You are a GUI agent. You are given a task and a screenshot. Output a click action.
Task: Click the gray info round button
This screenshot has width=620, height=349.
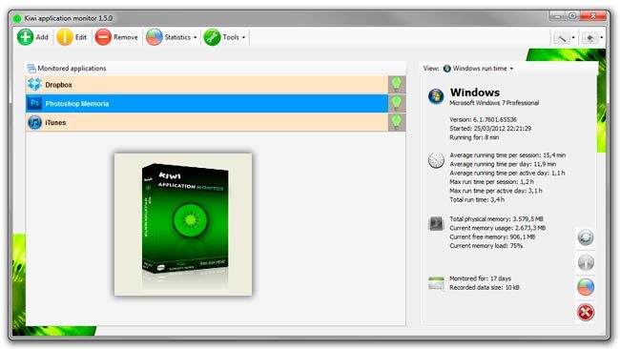point(586,262)
